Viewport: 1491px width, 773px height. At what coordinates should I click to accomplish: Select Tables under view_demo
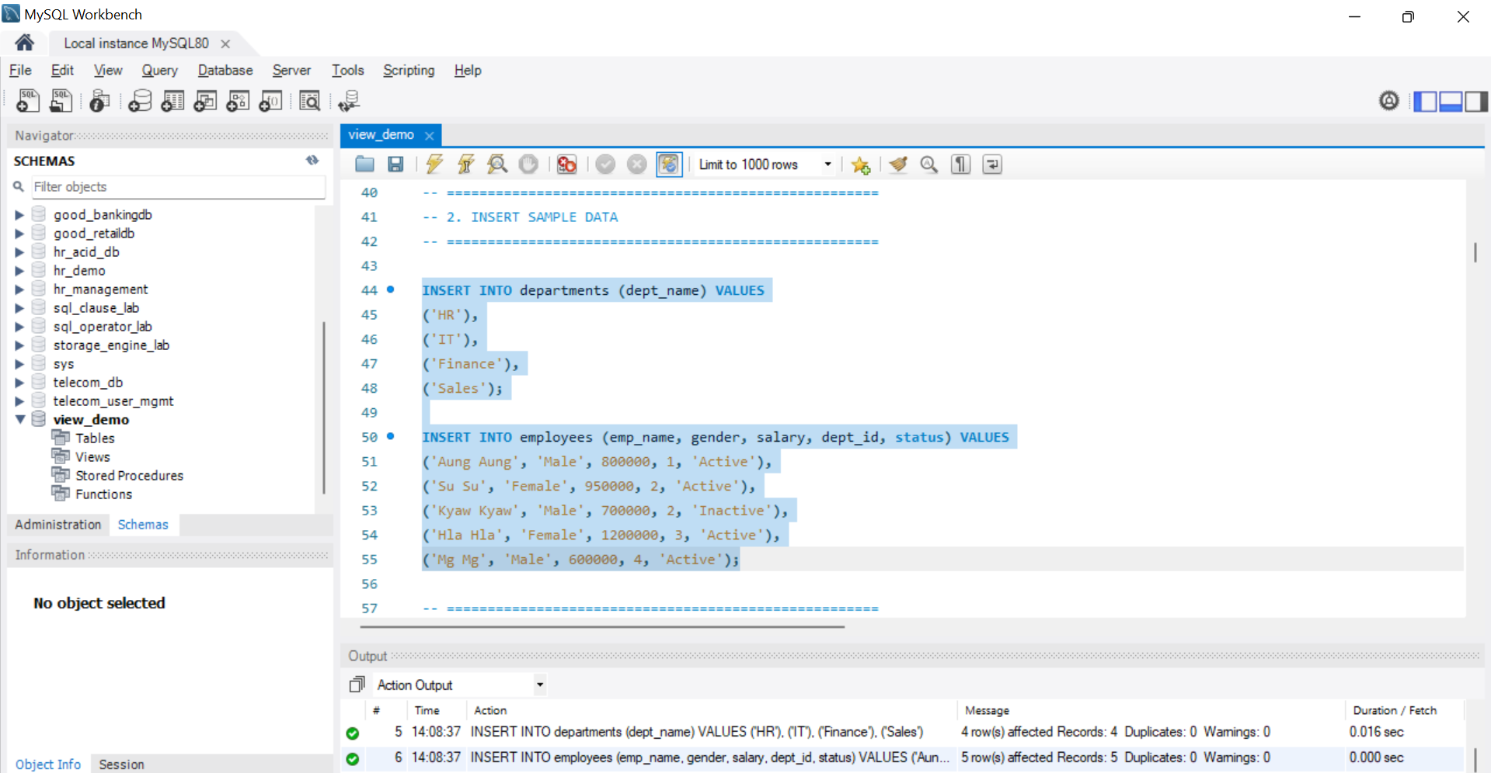click(95, 438)
